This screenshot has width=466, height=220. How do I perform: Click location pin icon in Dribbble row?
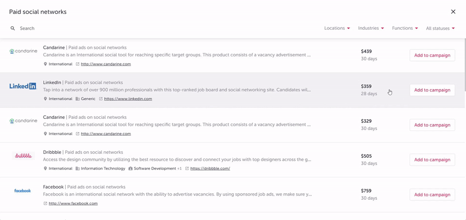click(45, 169)
